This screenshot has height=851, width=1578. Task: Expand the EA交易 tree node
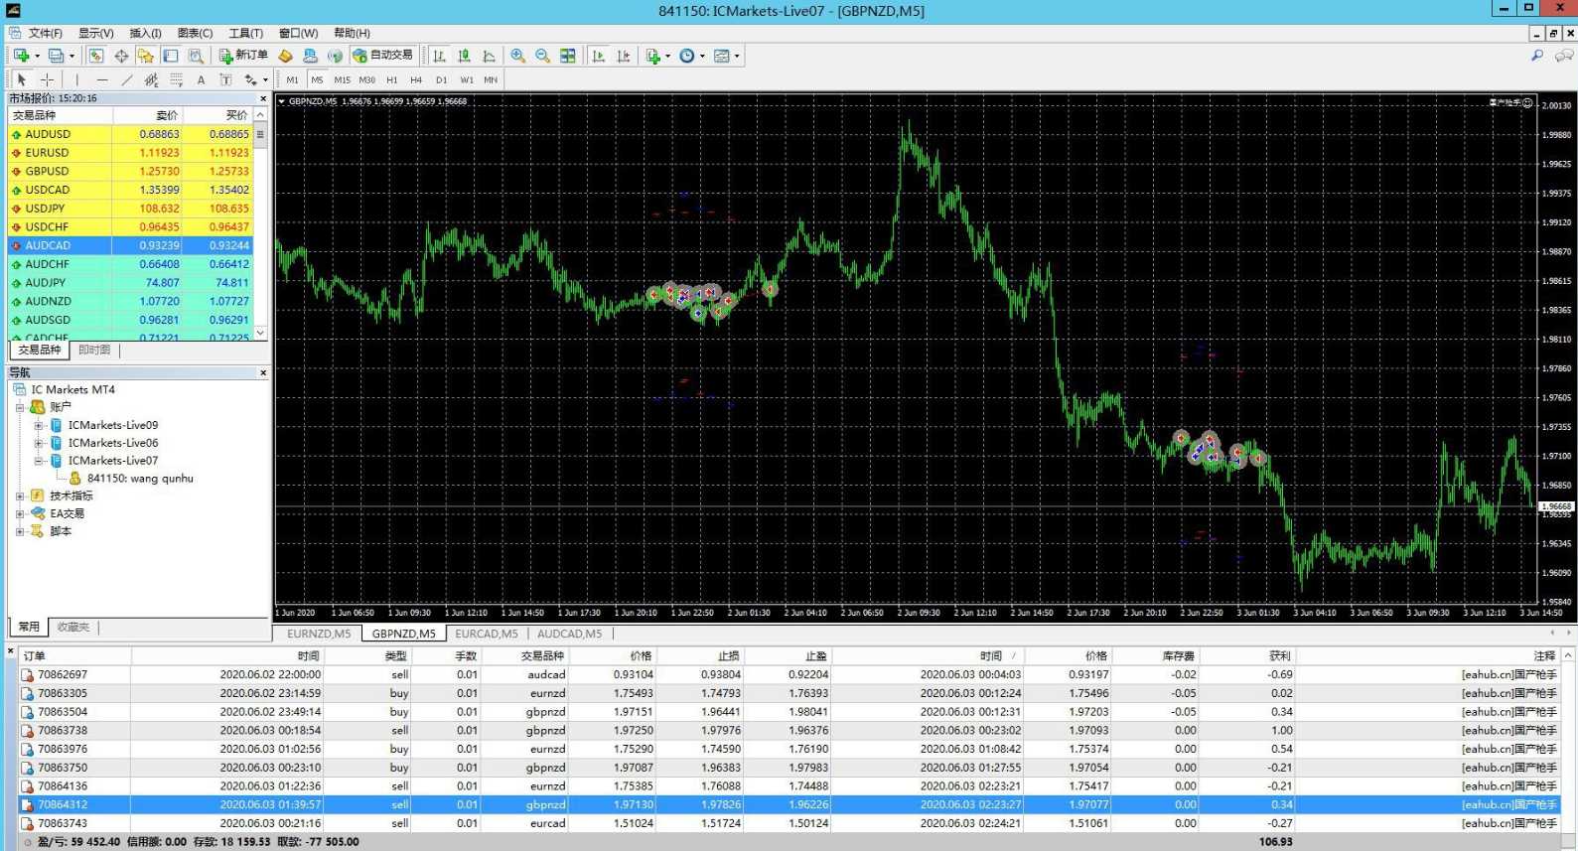(20, 513)
